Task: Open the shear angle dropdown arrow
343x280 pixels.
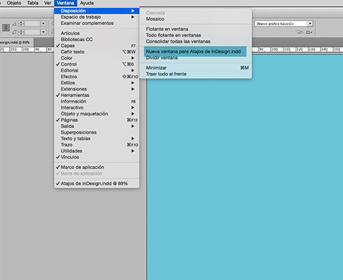Action: 43,32
